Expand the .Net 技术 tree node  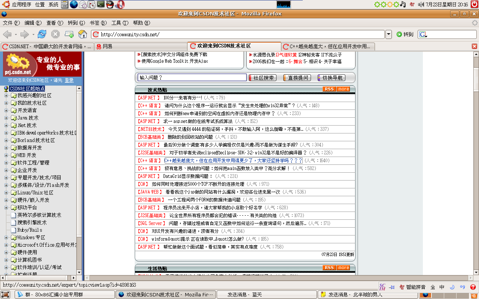[6, 126]
